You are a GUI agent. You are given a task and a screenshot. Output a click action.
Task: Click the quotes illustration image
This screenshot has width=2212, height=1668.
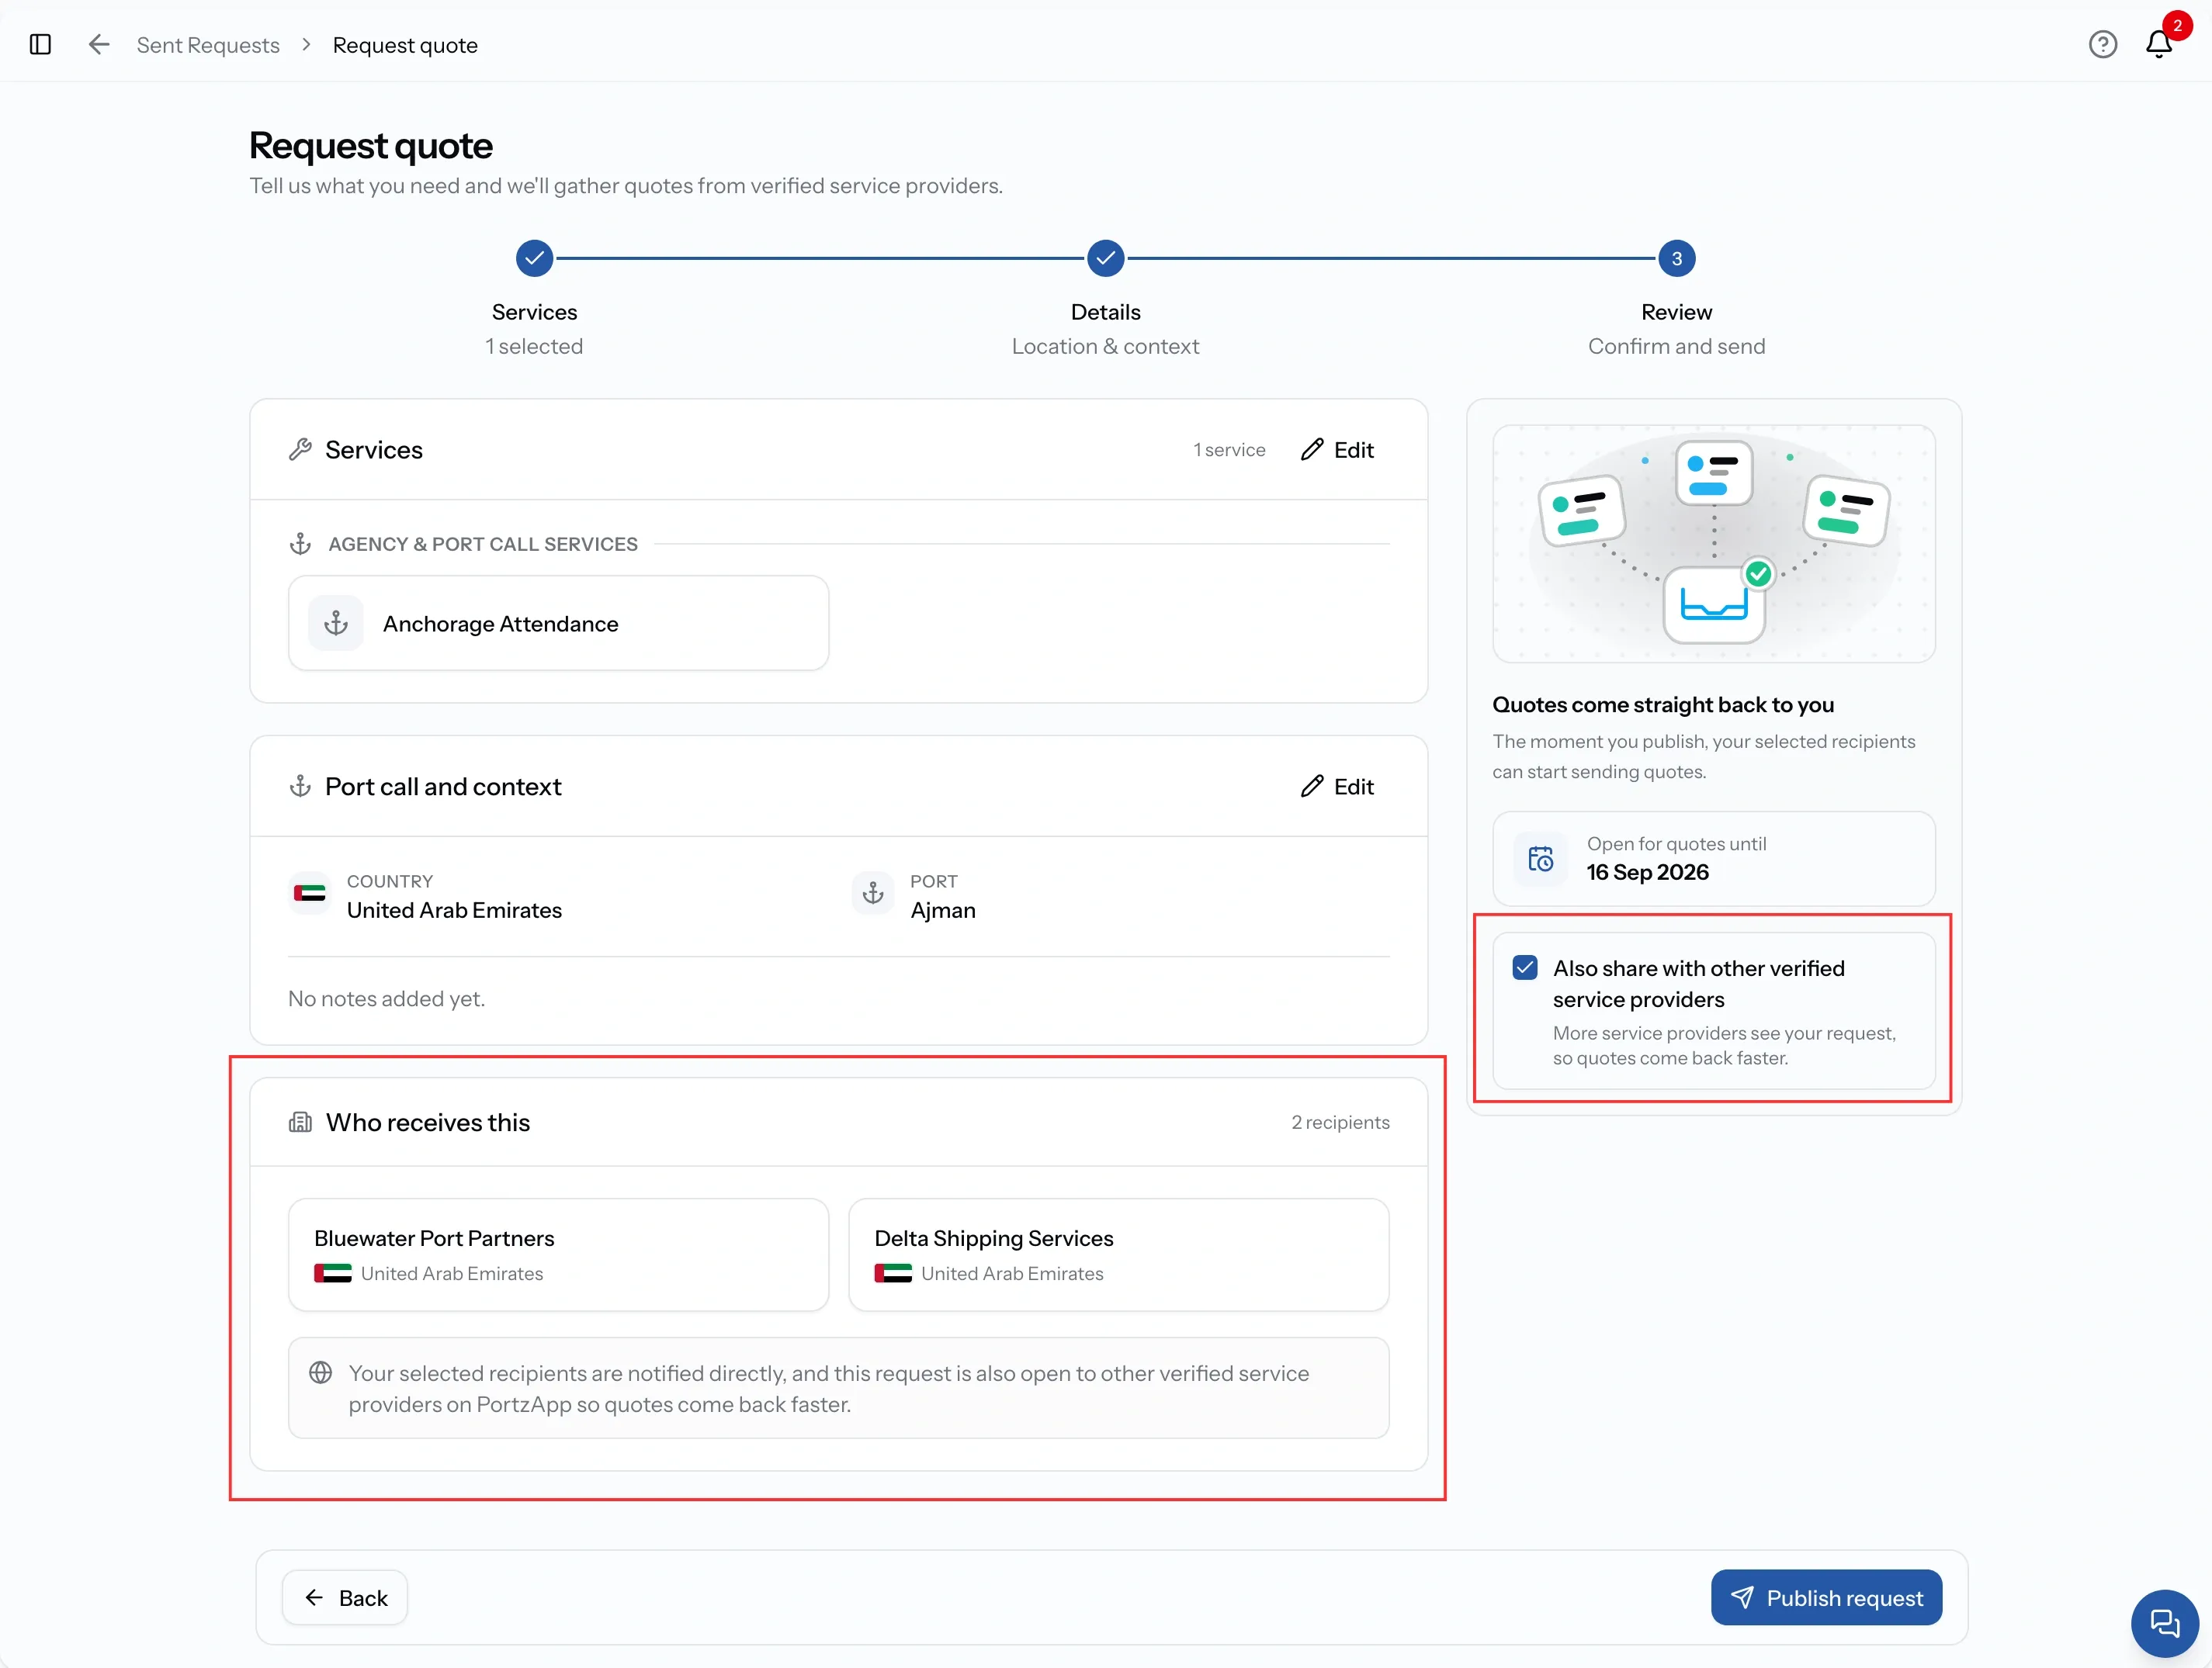point(1713,544)
